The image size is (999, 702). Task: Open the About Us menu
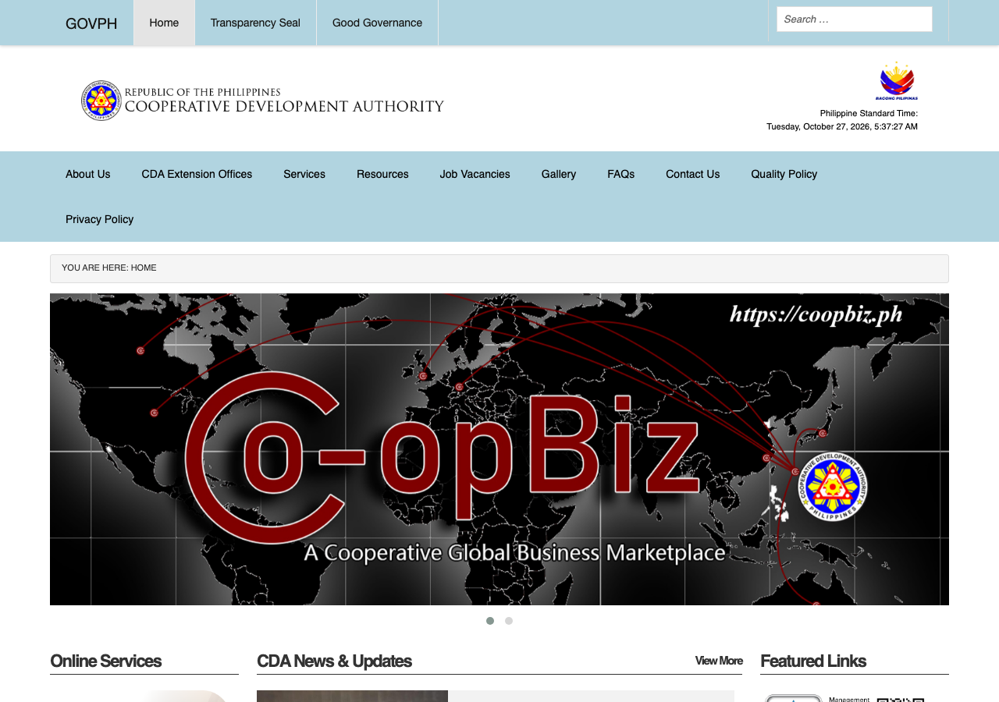pos(88,174)
